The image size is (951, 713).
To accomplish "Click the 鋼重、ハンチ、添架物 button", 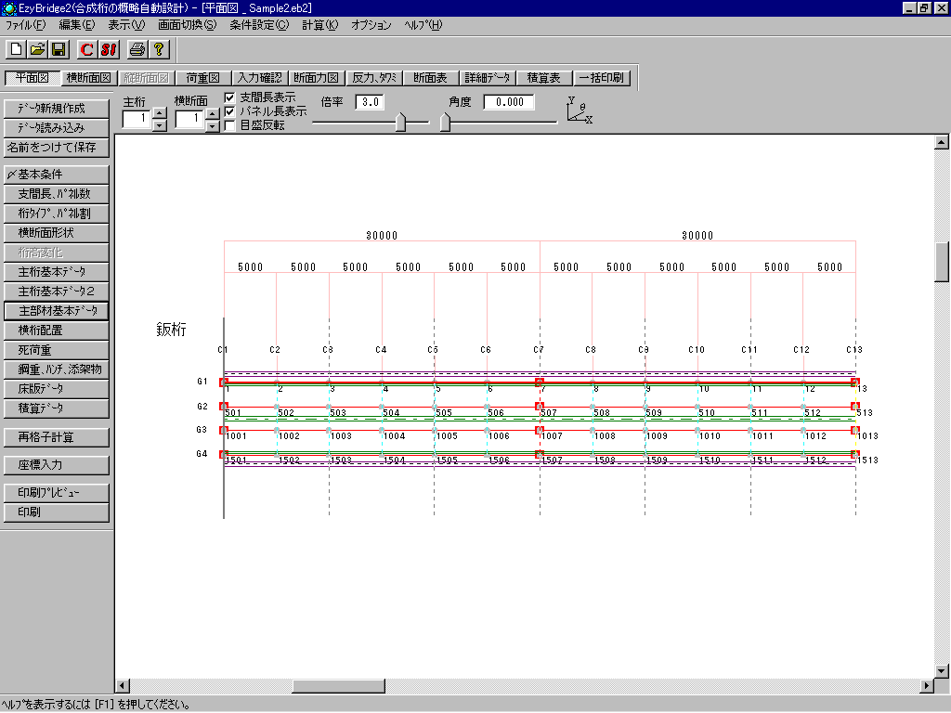I will [x=57, y=369].
